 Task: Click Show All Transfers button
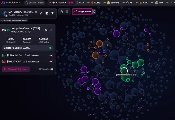16,69
